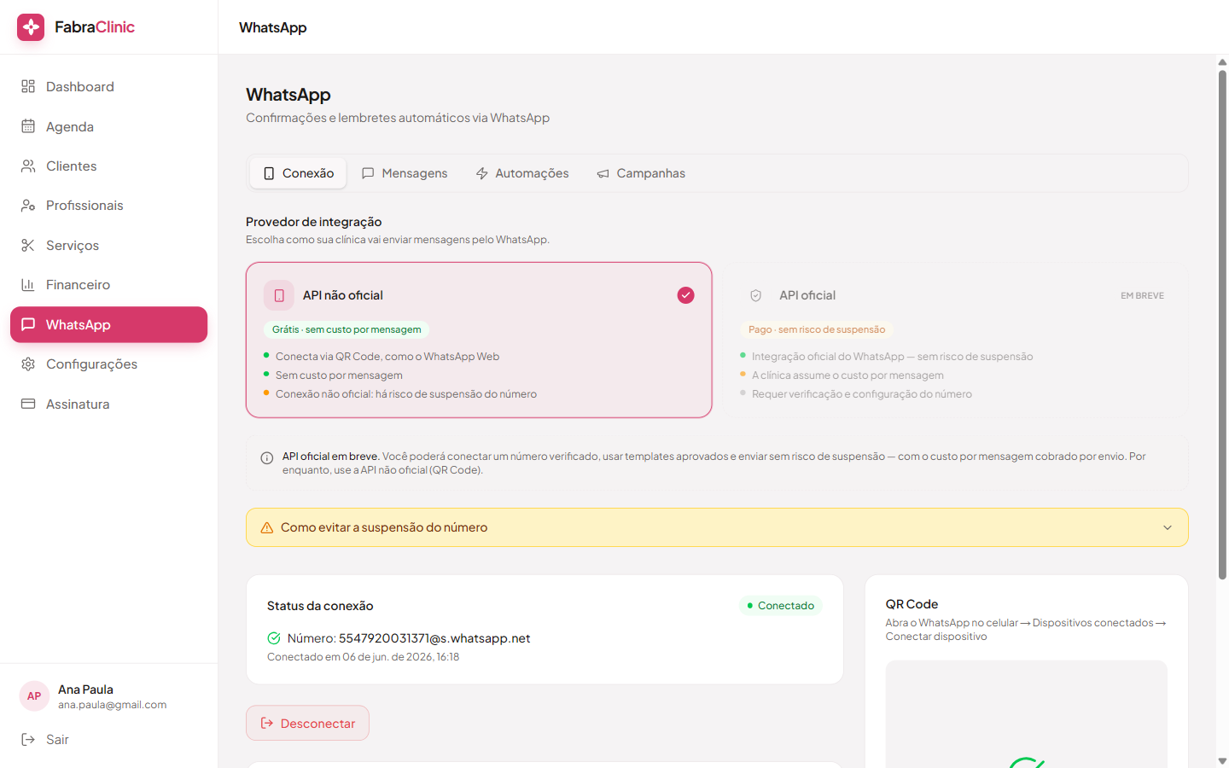The image size is (1229, 768).
Task: Click the number 5547920031371@s.whatsapp.net
Action: click(434, 638)
